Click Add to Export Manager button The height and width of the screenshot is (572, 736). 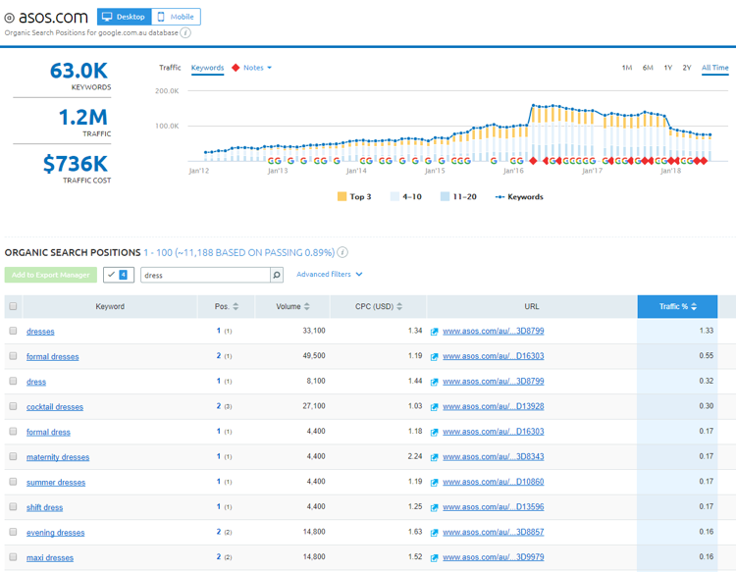point(51,275)
